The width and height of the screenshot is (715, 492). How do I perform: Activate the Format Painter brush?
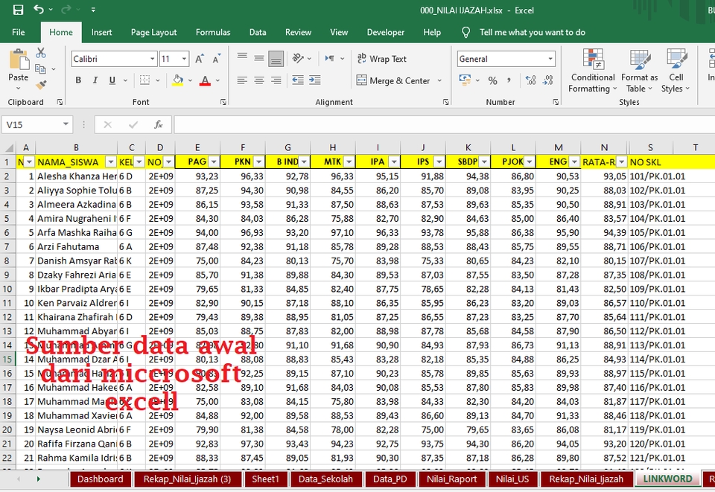tap(41, 85)
